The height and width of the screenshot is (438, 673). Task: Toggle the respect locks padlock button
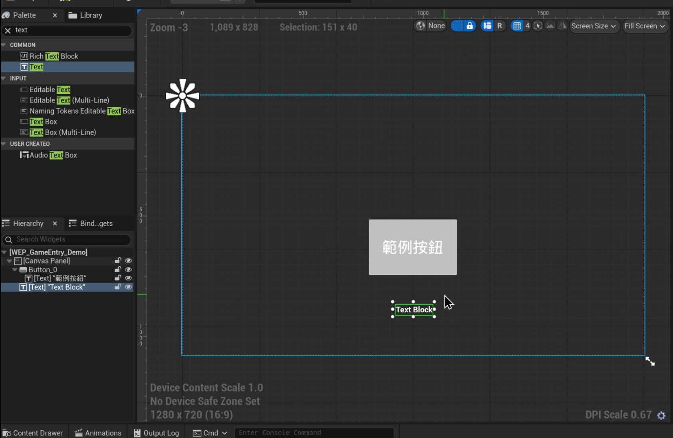(x=470, y=26)
